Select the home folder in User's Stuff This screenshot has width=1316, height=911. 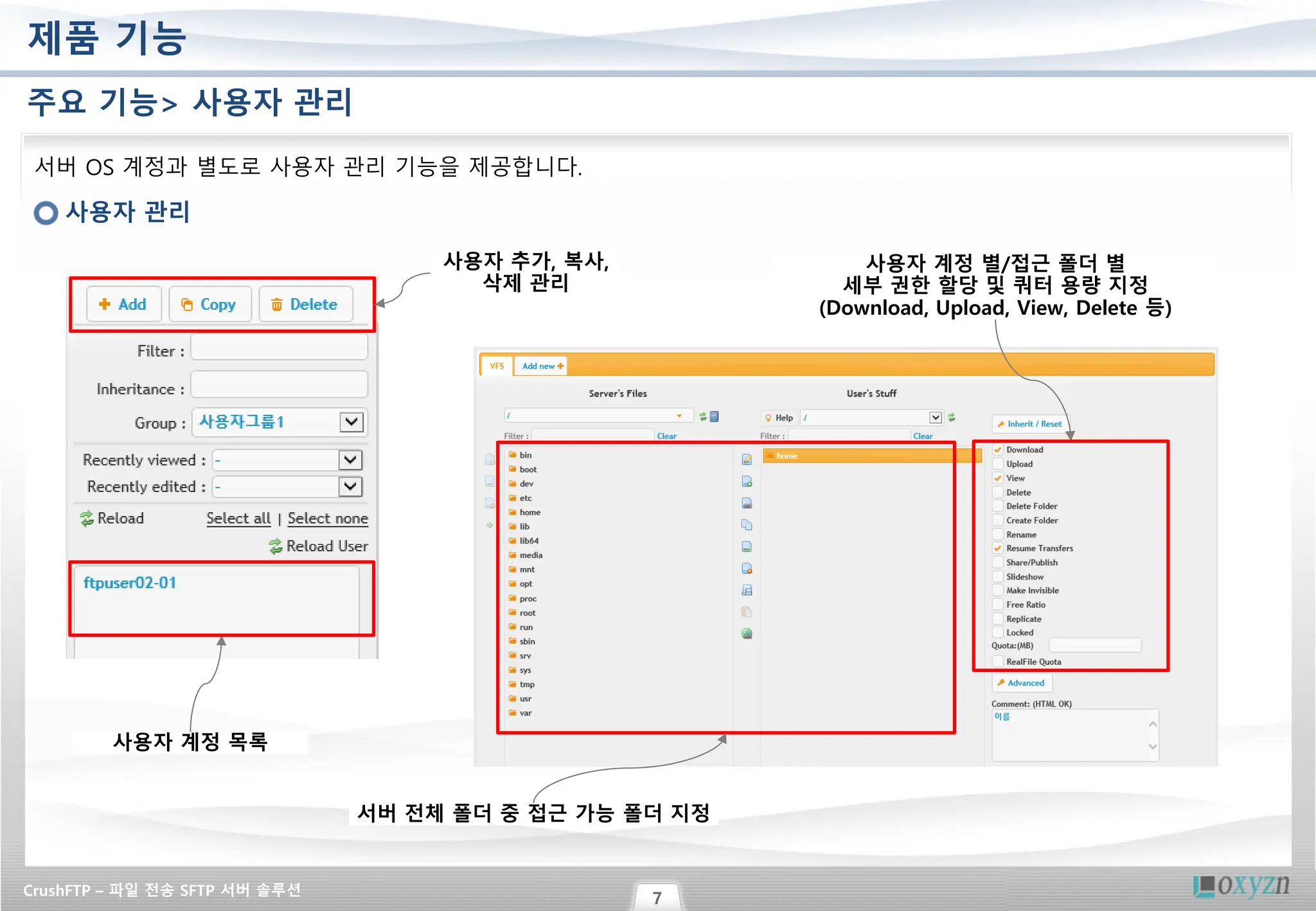coord(872,455)
